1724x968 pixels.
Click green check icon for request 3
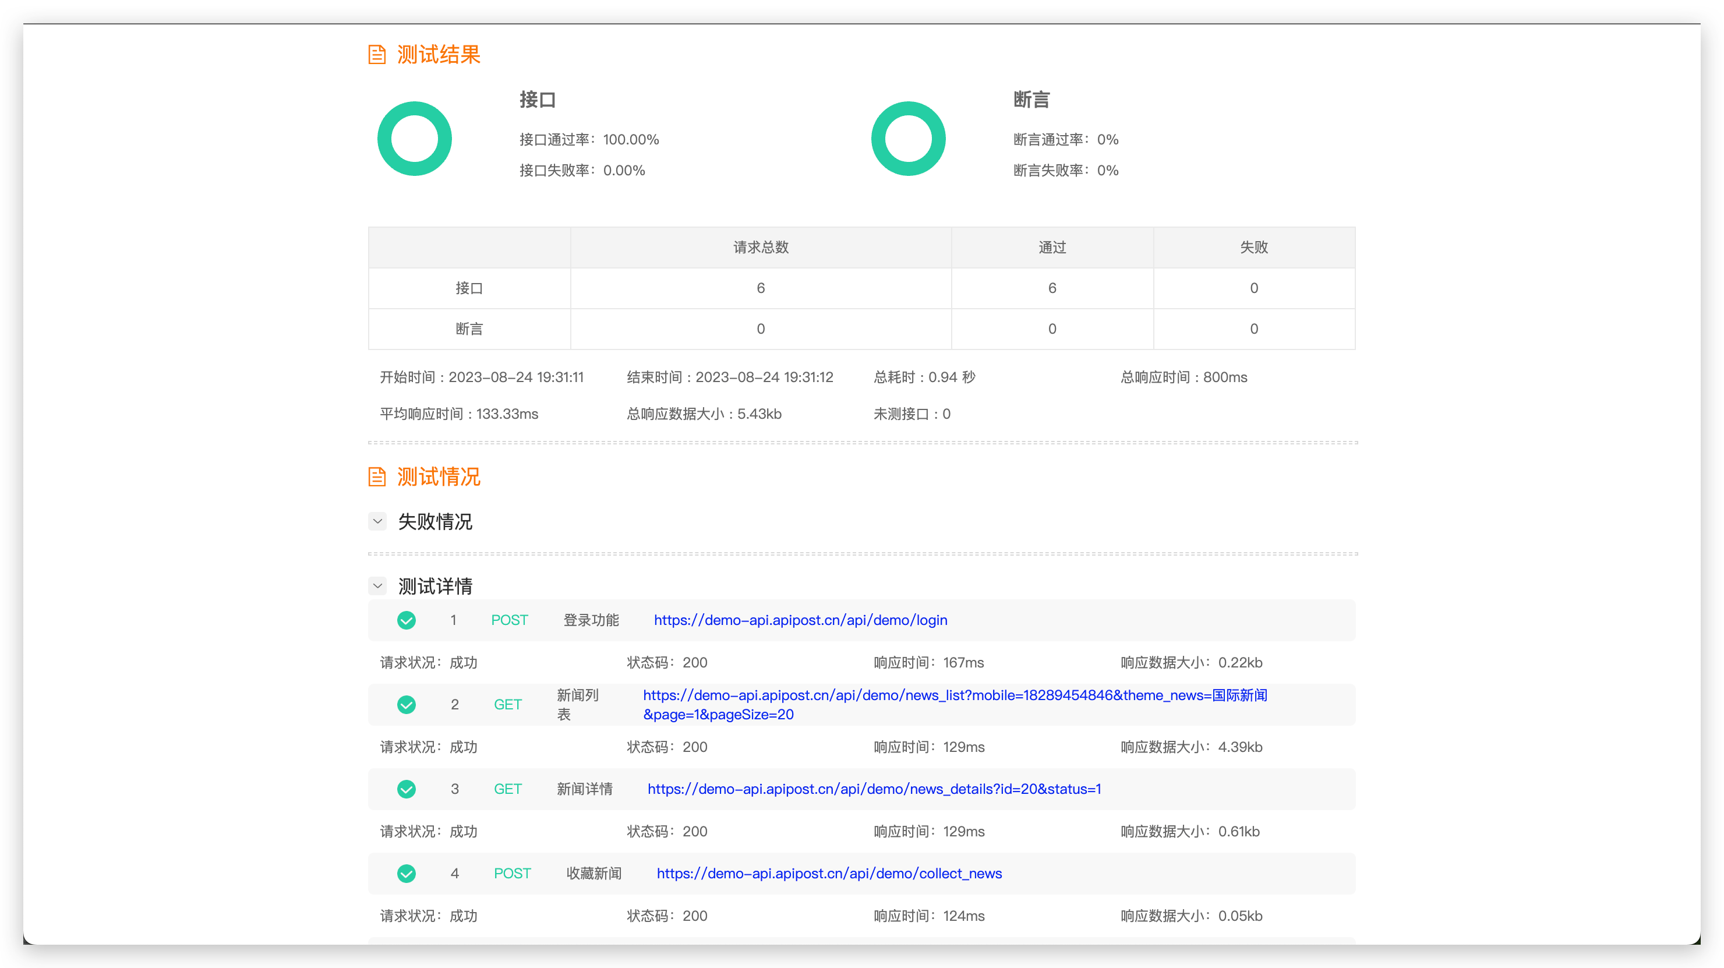click(406, 789)
